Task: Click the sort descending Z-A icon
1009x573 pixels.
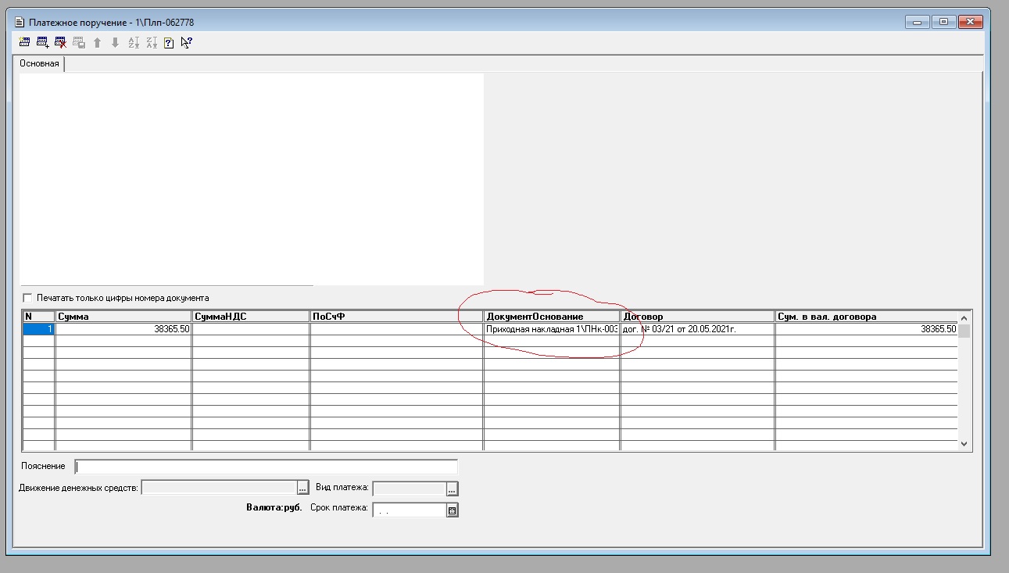Action: click(x=152, y=43)
